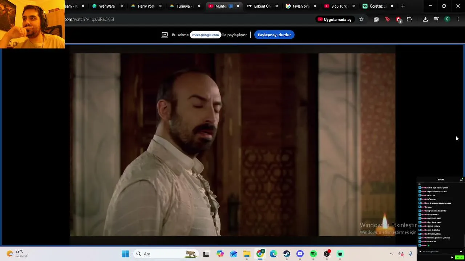Viewport: 465px width, 261px height.
Task: Click the address bar URL
Action: click(x=89, y=19)
